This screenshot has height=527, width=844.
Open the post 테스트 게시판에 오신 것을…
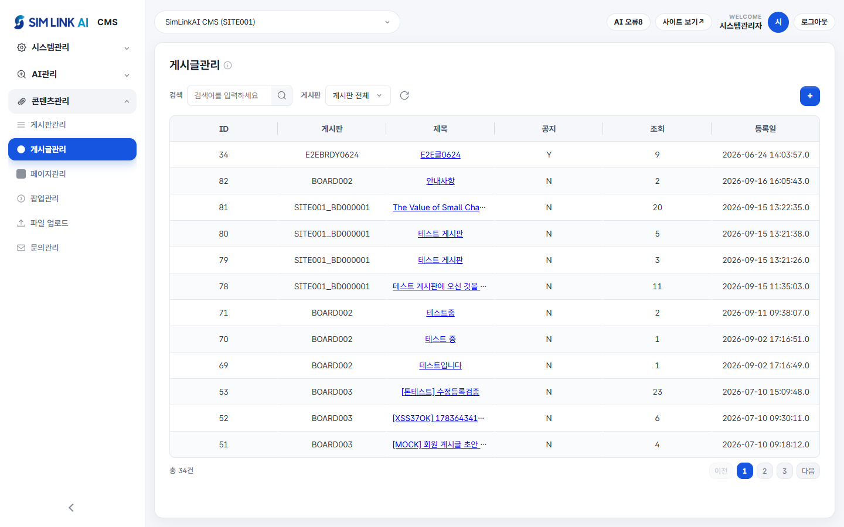(x=440, y=286)
